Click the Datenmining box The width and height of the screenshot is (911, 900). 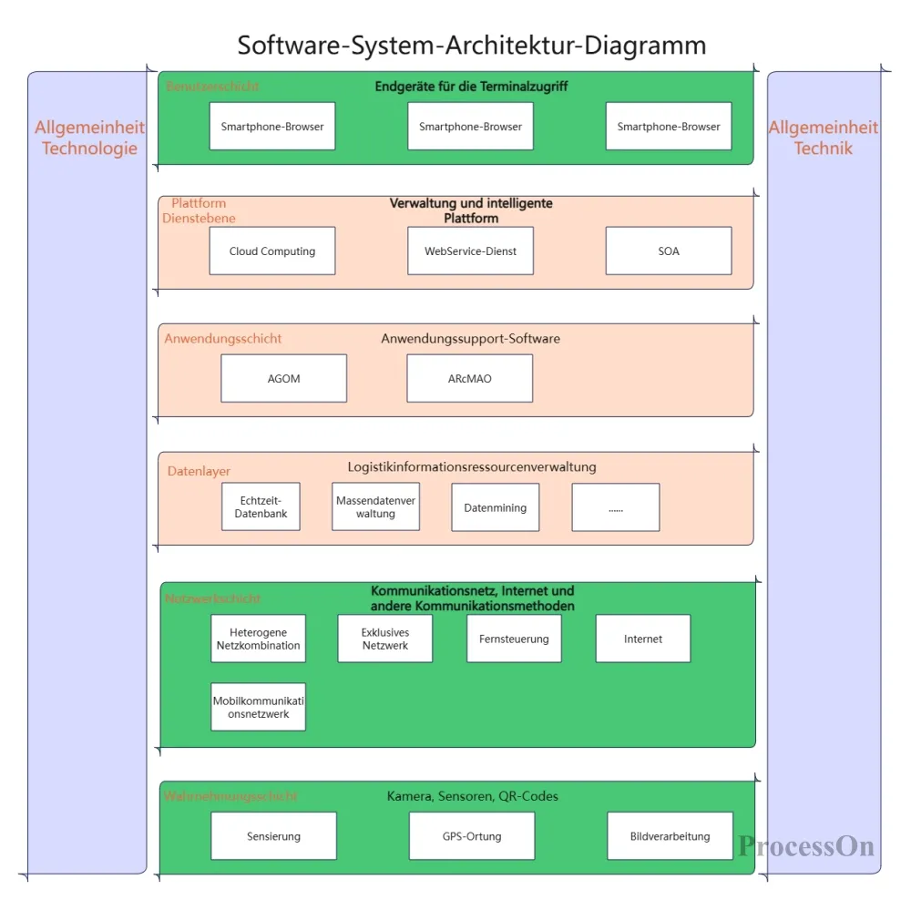point(495,507)
